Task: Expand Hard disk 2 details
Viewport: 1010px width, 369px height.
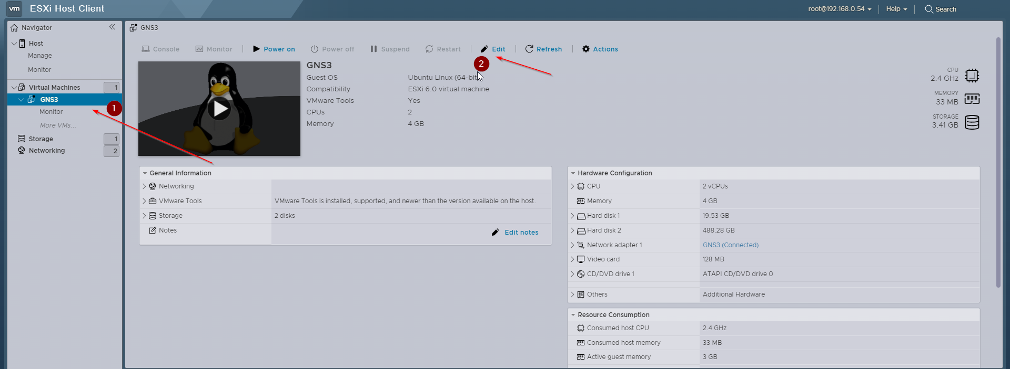Action: coord(573,230)
